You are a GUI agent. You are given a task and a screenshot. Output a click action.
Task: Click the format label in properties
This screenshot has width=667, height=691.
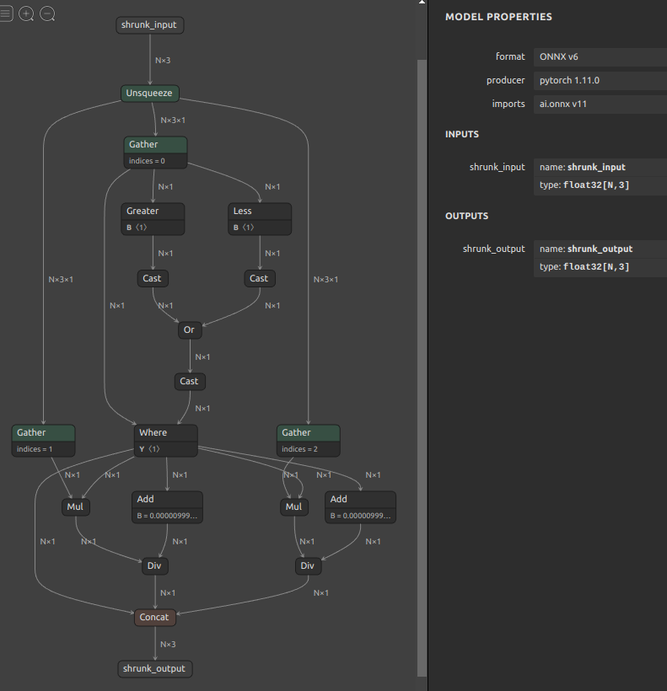point(510,56)
